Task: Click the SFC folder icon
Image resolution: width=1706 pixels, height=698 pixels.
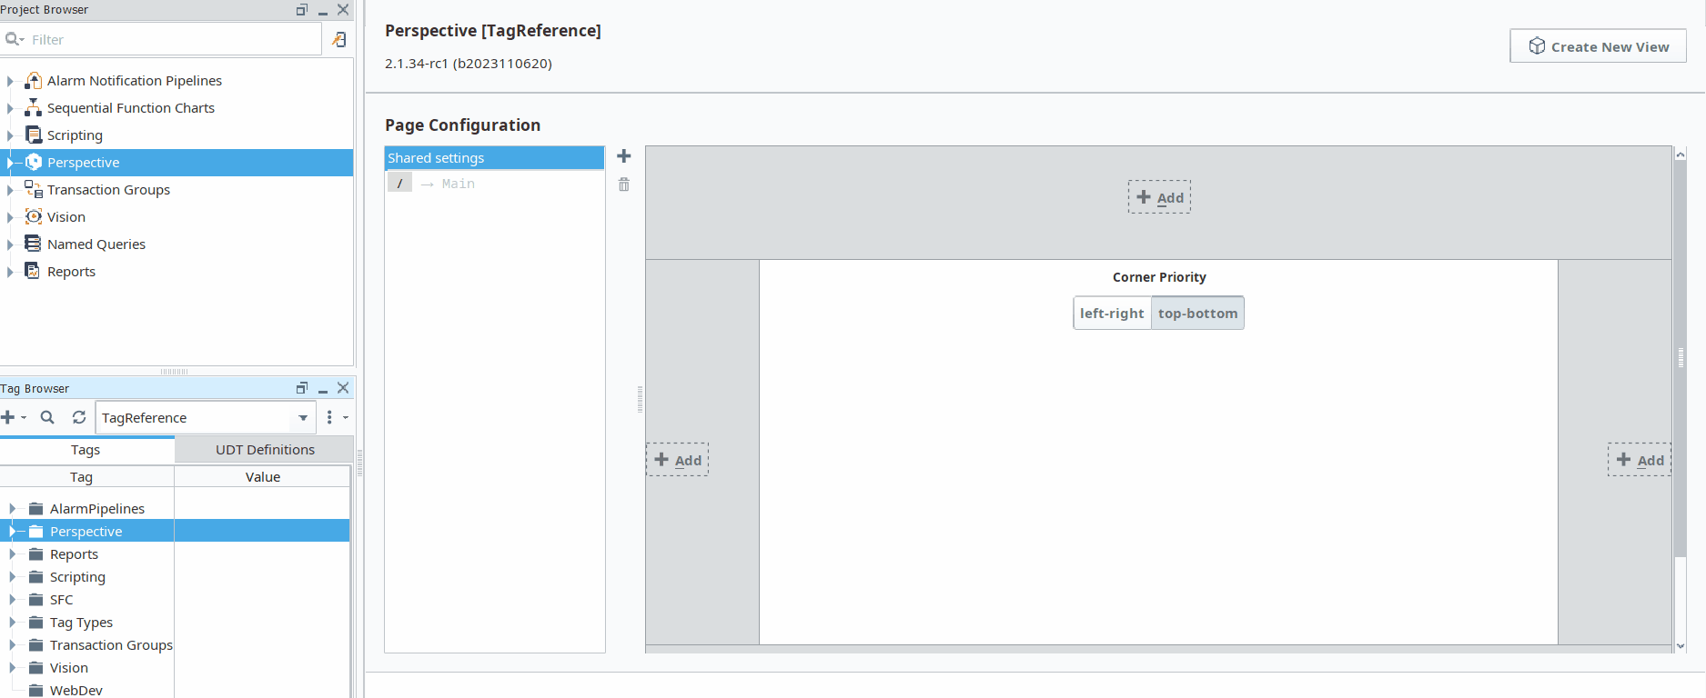Action: (x=36, y=600)
